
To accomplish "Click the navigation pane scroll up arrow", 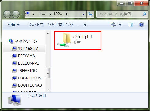I will coord(48,33).
